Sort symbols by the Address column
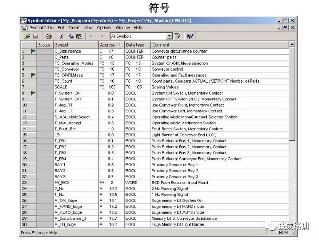This screenshot has width=319, height=240. [107, 45]
